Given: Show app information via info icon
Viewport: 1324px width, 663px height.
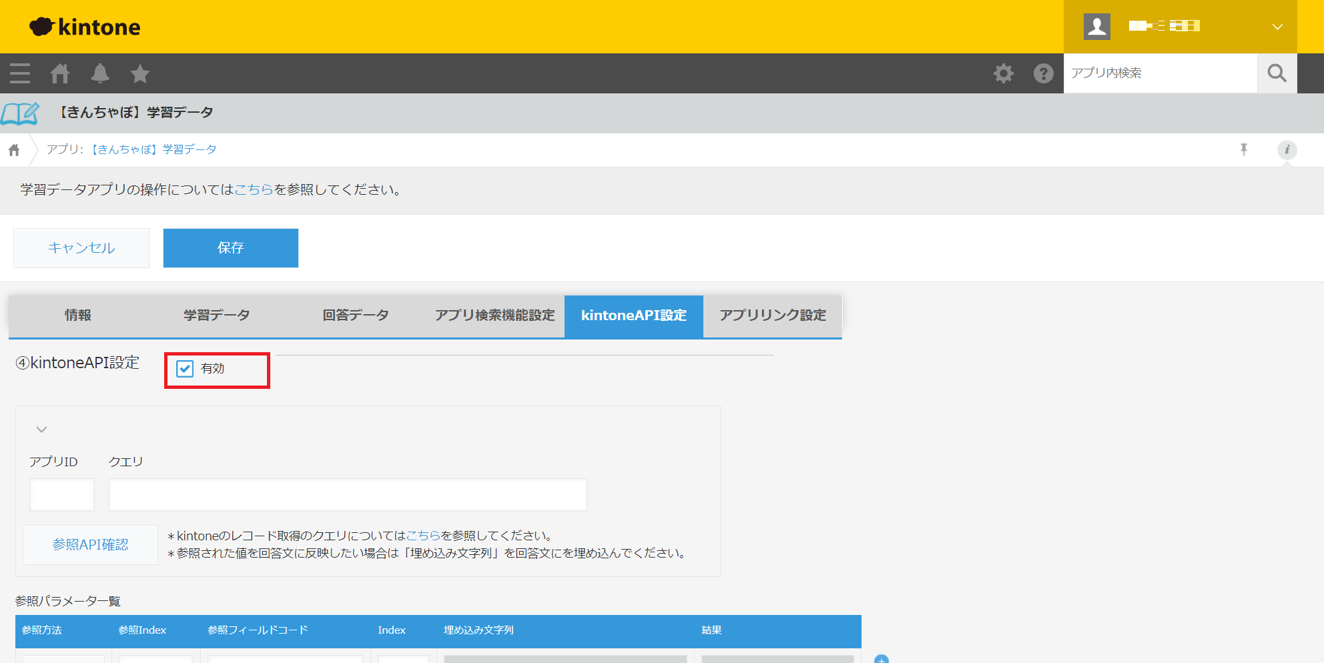Looking at the screenshot, I should 1287,149.
